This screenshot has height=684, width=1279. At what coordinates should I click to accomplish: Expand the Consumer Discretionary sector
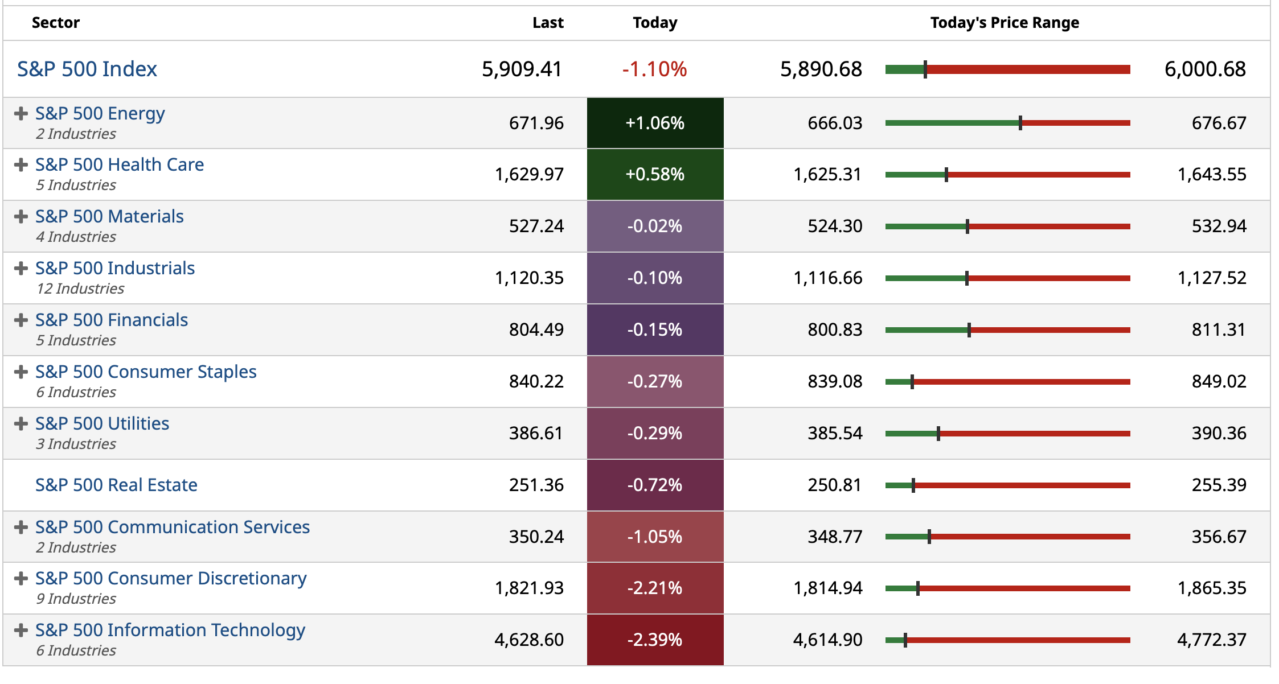(x=21, y=579)
